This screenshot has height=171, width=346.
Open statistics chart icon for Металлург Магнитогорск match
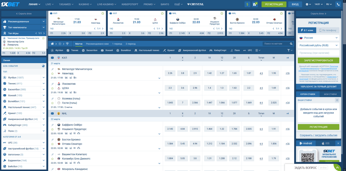point(66,77)
